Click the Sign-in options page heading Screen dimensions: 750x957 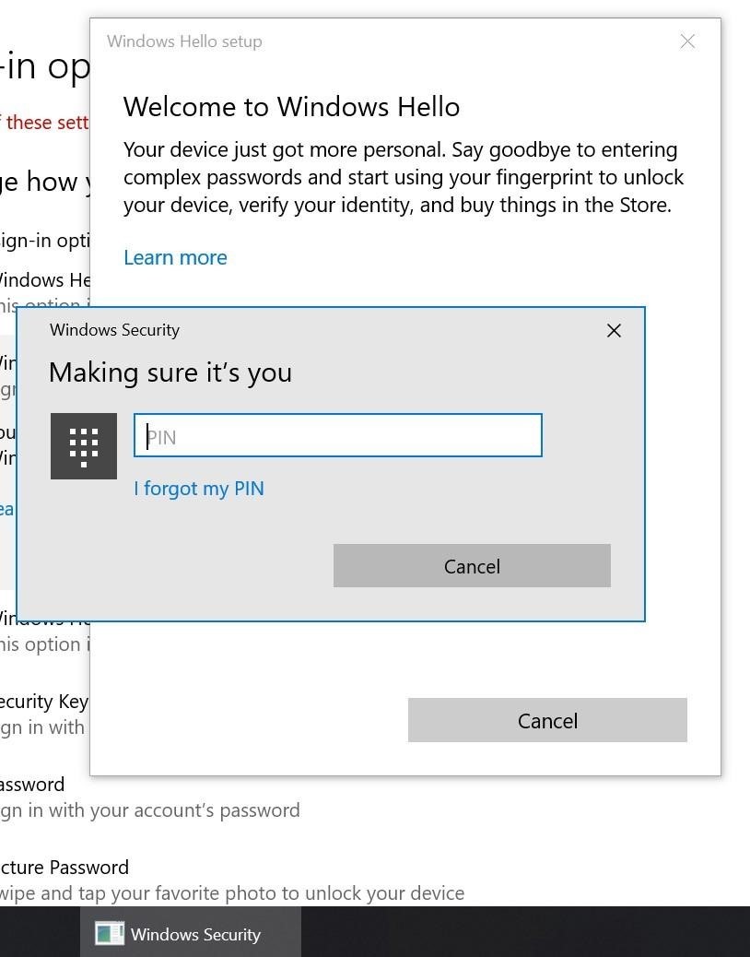tap(46, 67)
